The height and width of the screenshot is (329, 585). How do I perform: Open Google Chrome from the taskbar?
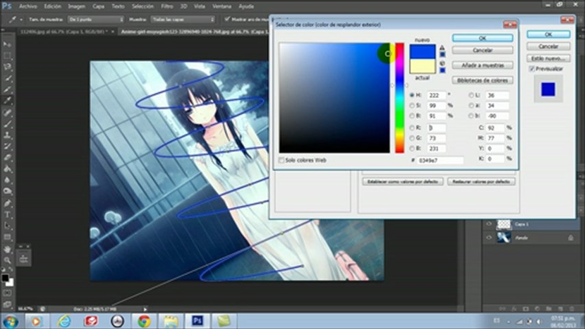pos(144,321)
